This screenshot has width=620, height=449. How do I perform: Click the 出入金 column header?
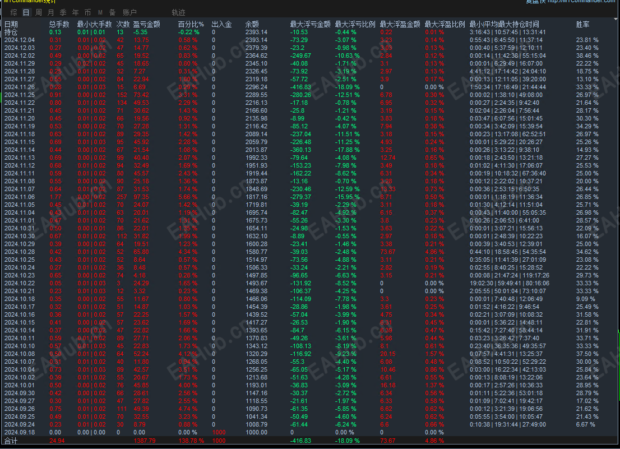click(x=222, y=25)
